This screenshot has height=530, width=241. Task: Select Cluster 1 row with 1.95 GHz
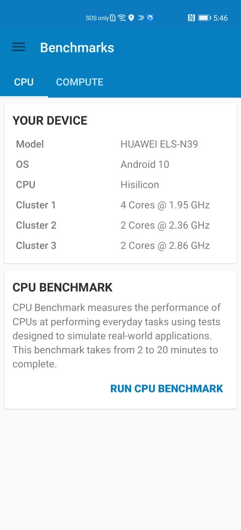(x=120, y=205)
